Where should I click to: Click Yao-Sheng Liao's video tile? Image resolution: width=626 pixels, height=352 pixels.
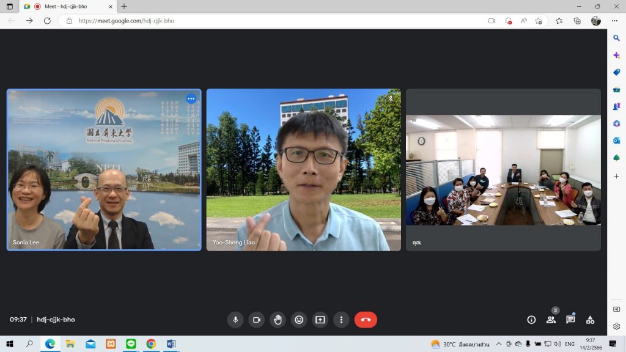click(x=304, y=170)
